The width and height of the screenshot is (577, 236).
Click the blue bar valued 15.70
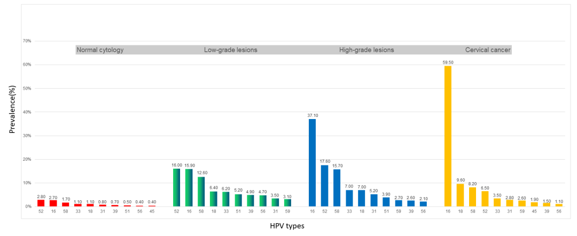(337, 188)
